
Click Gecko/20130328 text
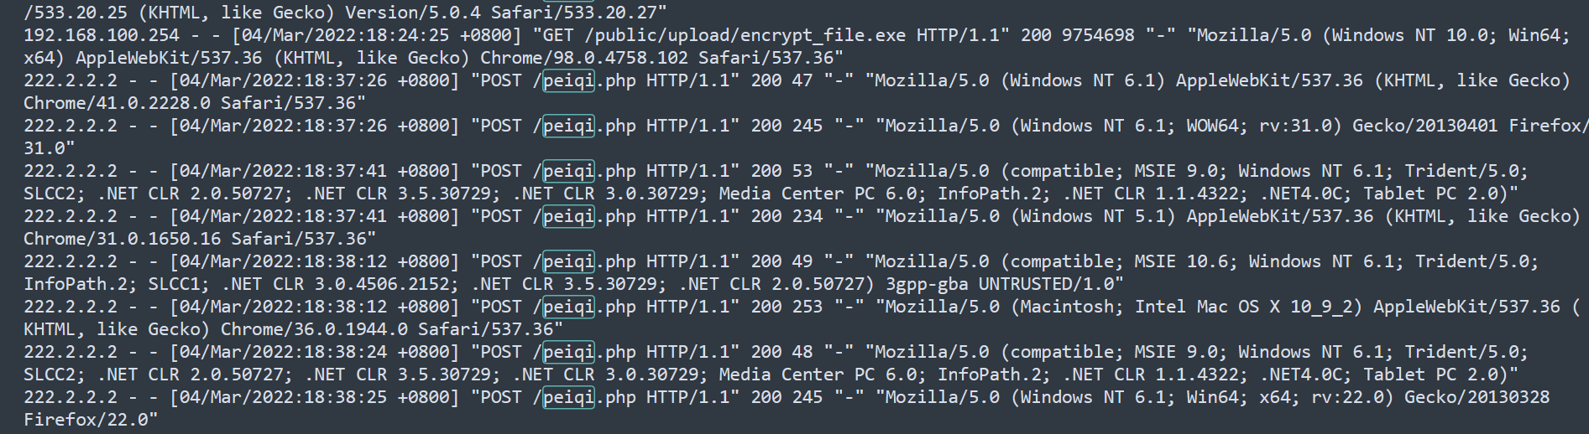1477,397
